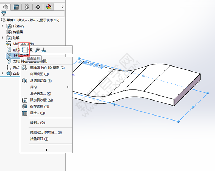This screenshot has width=215, height=171.
Task: Select the 传感器 sensors tree item
Action: tap(18, 32)
